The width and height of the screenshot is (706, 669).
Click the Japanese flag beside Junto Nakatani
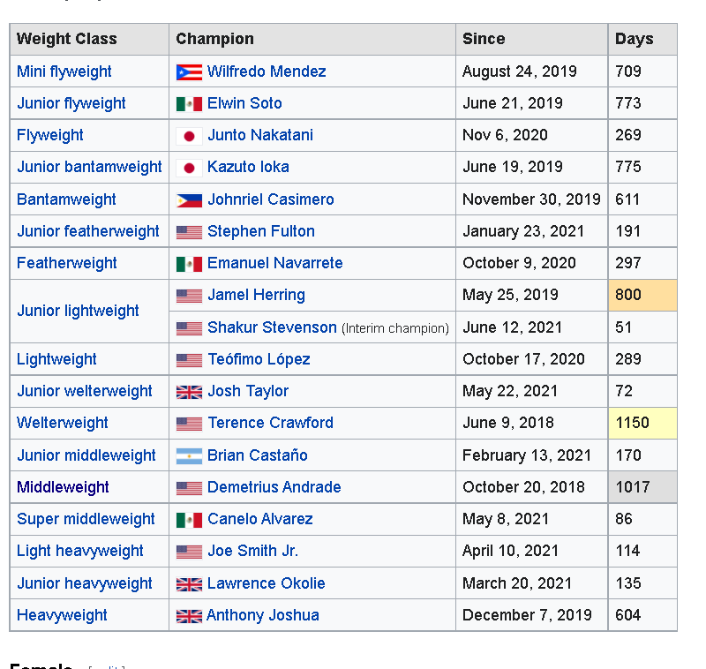pos(189,136)
